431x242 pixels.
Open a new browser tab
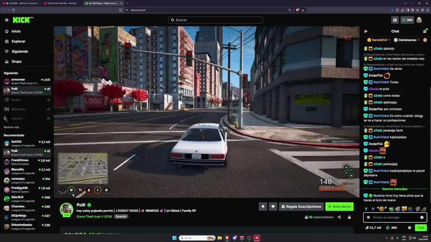pos(127,3)
